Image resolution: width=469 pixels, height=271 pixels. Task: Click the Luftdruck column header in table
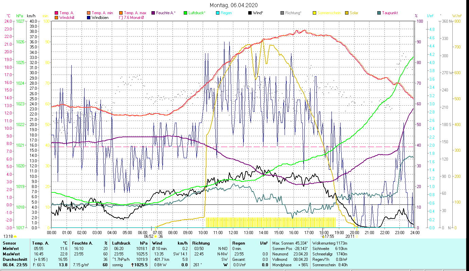pos(121,243)
